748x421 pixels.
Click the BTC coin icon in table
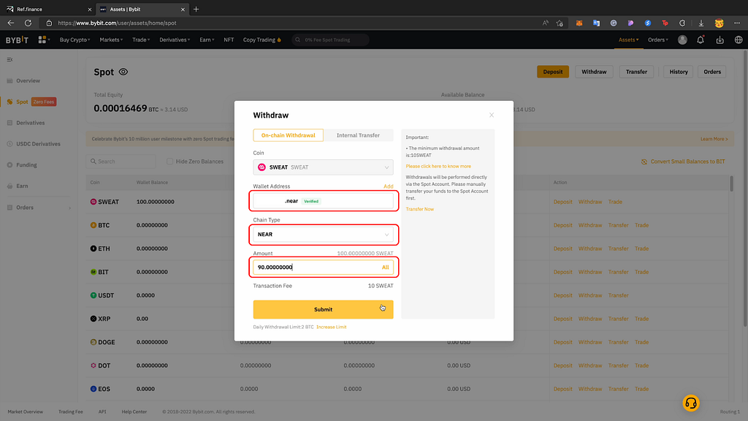(x=93, y=225)
